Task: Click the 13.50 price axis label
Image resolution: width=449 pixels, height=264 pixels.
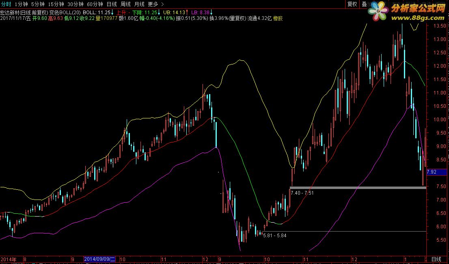Action: point(440,26)
